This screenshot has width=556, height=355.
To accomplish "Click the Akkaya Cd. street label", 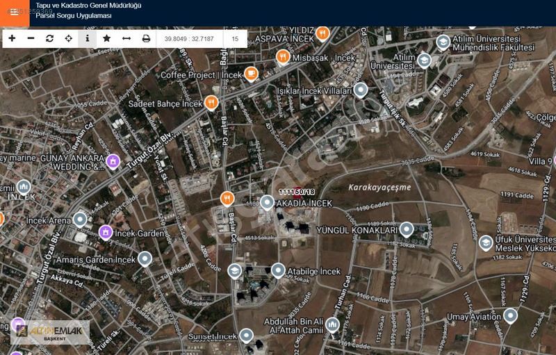I will point(67,281).
